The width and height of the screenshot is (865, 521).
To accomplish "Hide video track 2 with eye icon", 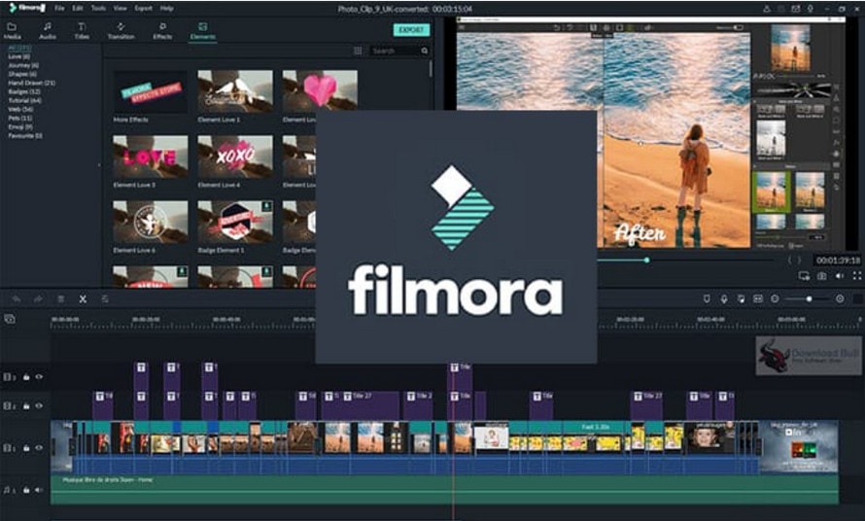I will tap(39, 405).
